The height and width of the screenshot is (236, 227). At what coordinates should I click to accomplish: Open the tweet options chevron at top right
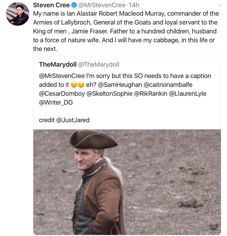(220, 5)
